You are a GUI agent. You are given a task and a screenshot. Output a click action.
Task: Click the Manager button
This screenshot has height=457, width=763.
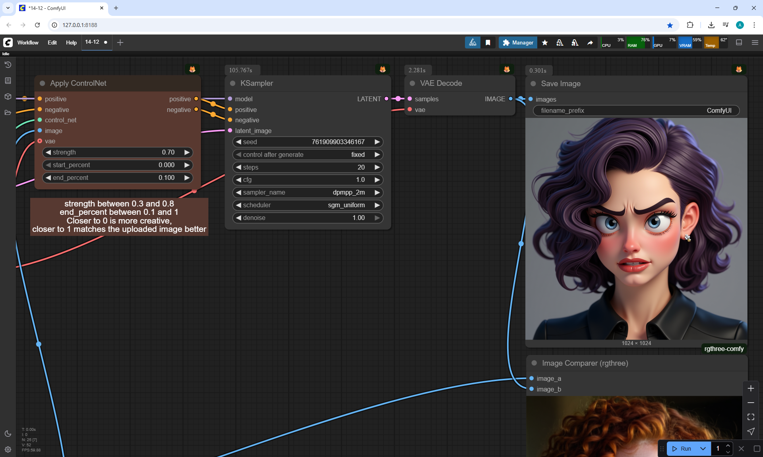point(518,42)
